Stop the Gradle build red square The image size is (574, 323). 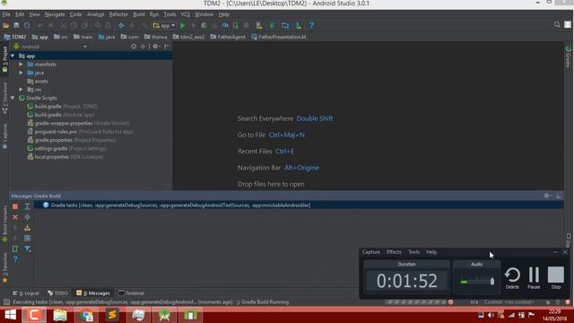(x=15, y=206)
